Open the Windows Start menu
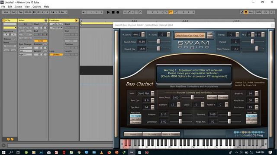This screenshot has height=155, width=277. pos(3,152)
